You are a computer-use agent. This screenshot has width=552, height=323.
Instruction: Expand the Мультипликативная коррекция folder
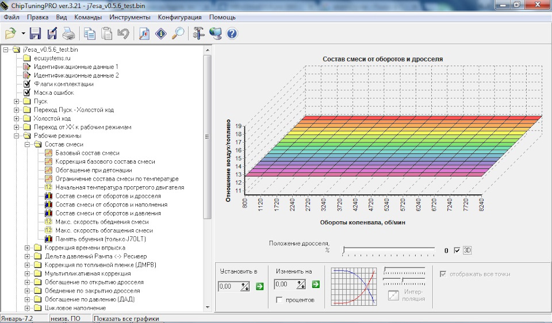27,274
